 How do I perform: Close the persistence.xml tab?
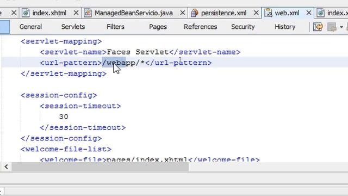click(x=256, y=13)
